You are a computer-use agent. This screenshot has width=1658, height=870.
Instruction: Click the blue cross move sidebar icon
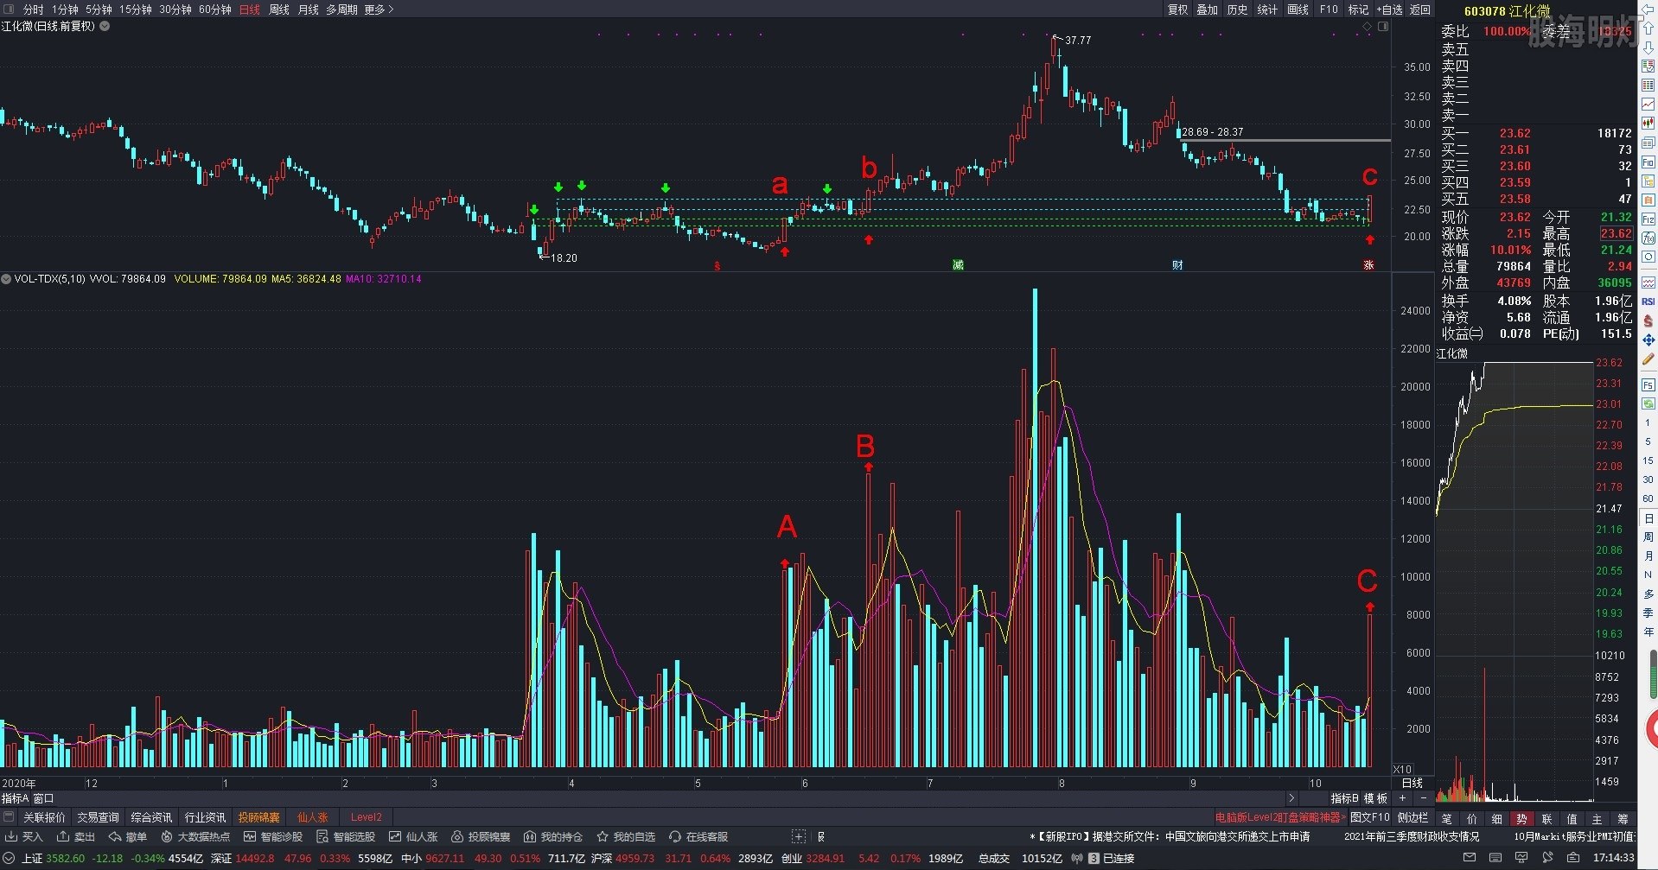pyautogui.click(x=1648, y=340)
